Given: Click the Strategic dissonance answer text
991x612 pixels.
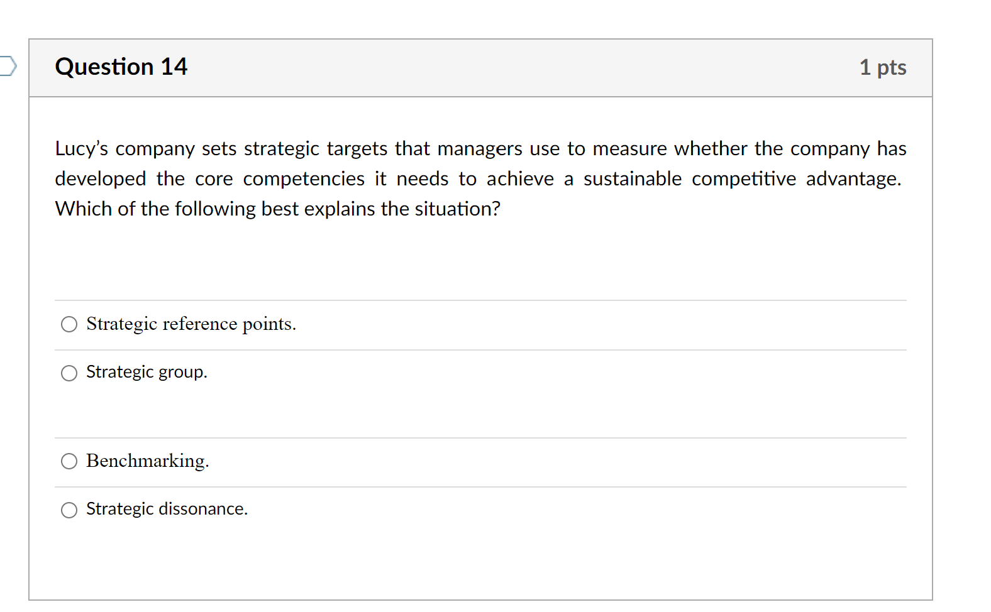Looking at the screenshot, I should 166,509.
